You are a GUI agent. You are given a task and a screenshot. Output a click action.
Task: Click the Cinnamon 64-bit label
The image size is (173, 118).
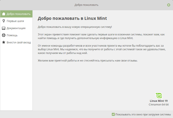[159, 105]
